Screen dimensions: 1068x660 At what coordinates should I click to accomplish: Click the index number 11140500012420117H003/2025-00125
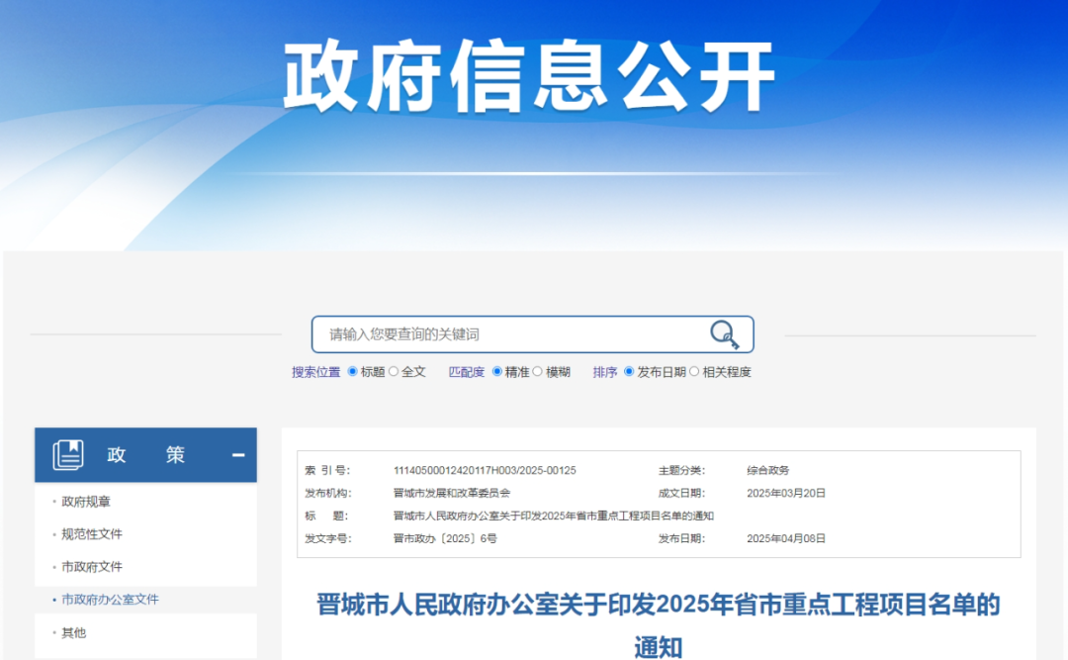485,470
